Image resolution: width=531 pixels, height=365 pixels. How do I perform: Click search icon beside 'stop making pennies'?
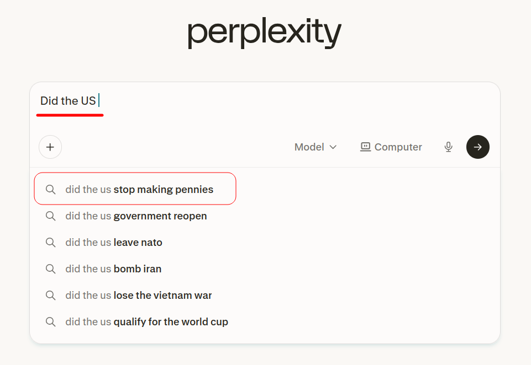tap(51, 190)
